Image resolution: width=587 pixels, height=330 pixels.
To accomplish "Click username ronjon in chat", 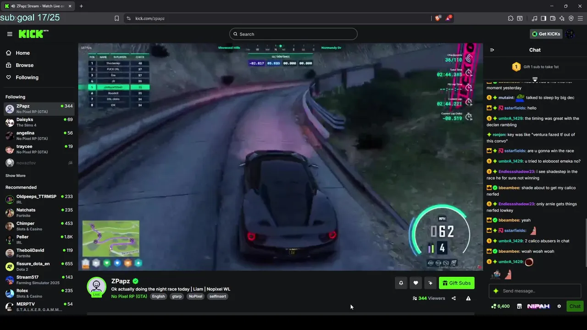I will tap(499, 135).
